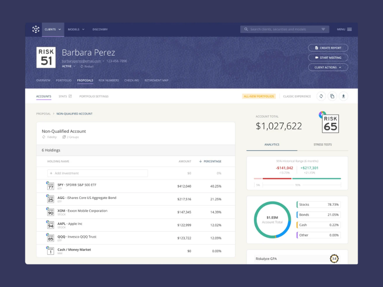Click the All-New Portfolios badge
Image resolution: width=383 pixels, height=287 pixels.
click(259, 96)
